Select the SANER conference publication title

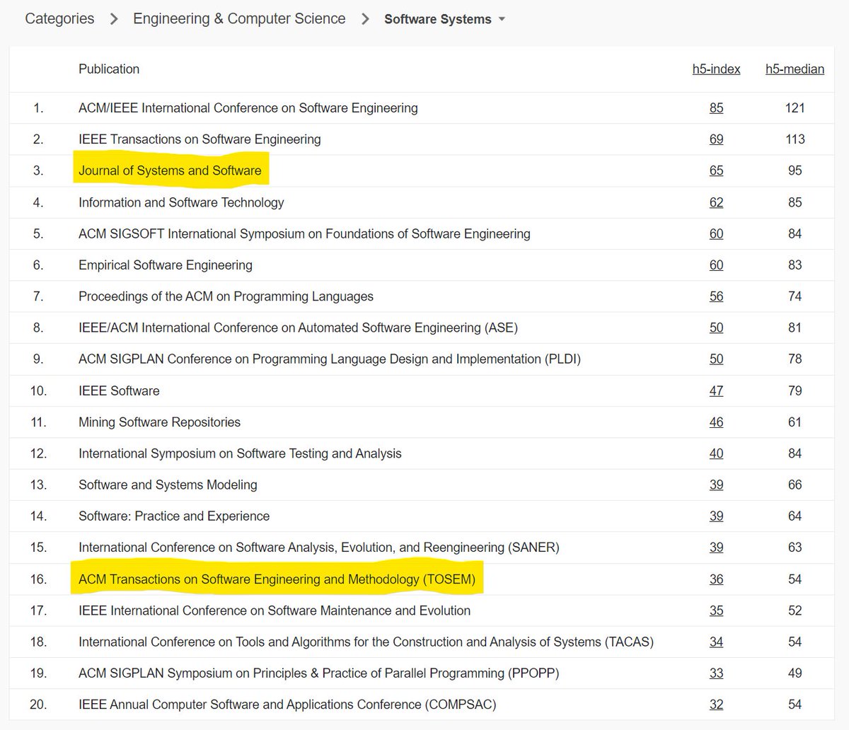coord(319,547)
